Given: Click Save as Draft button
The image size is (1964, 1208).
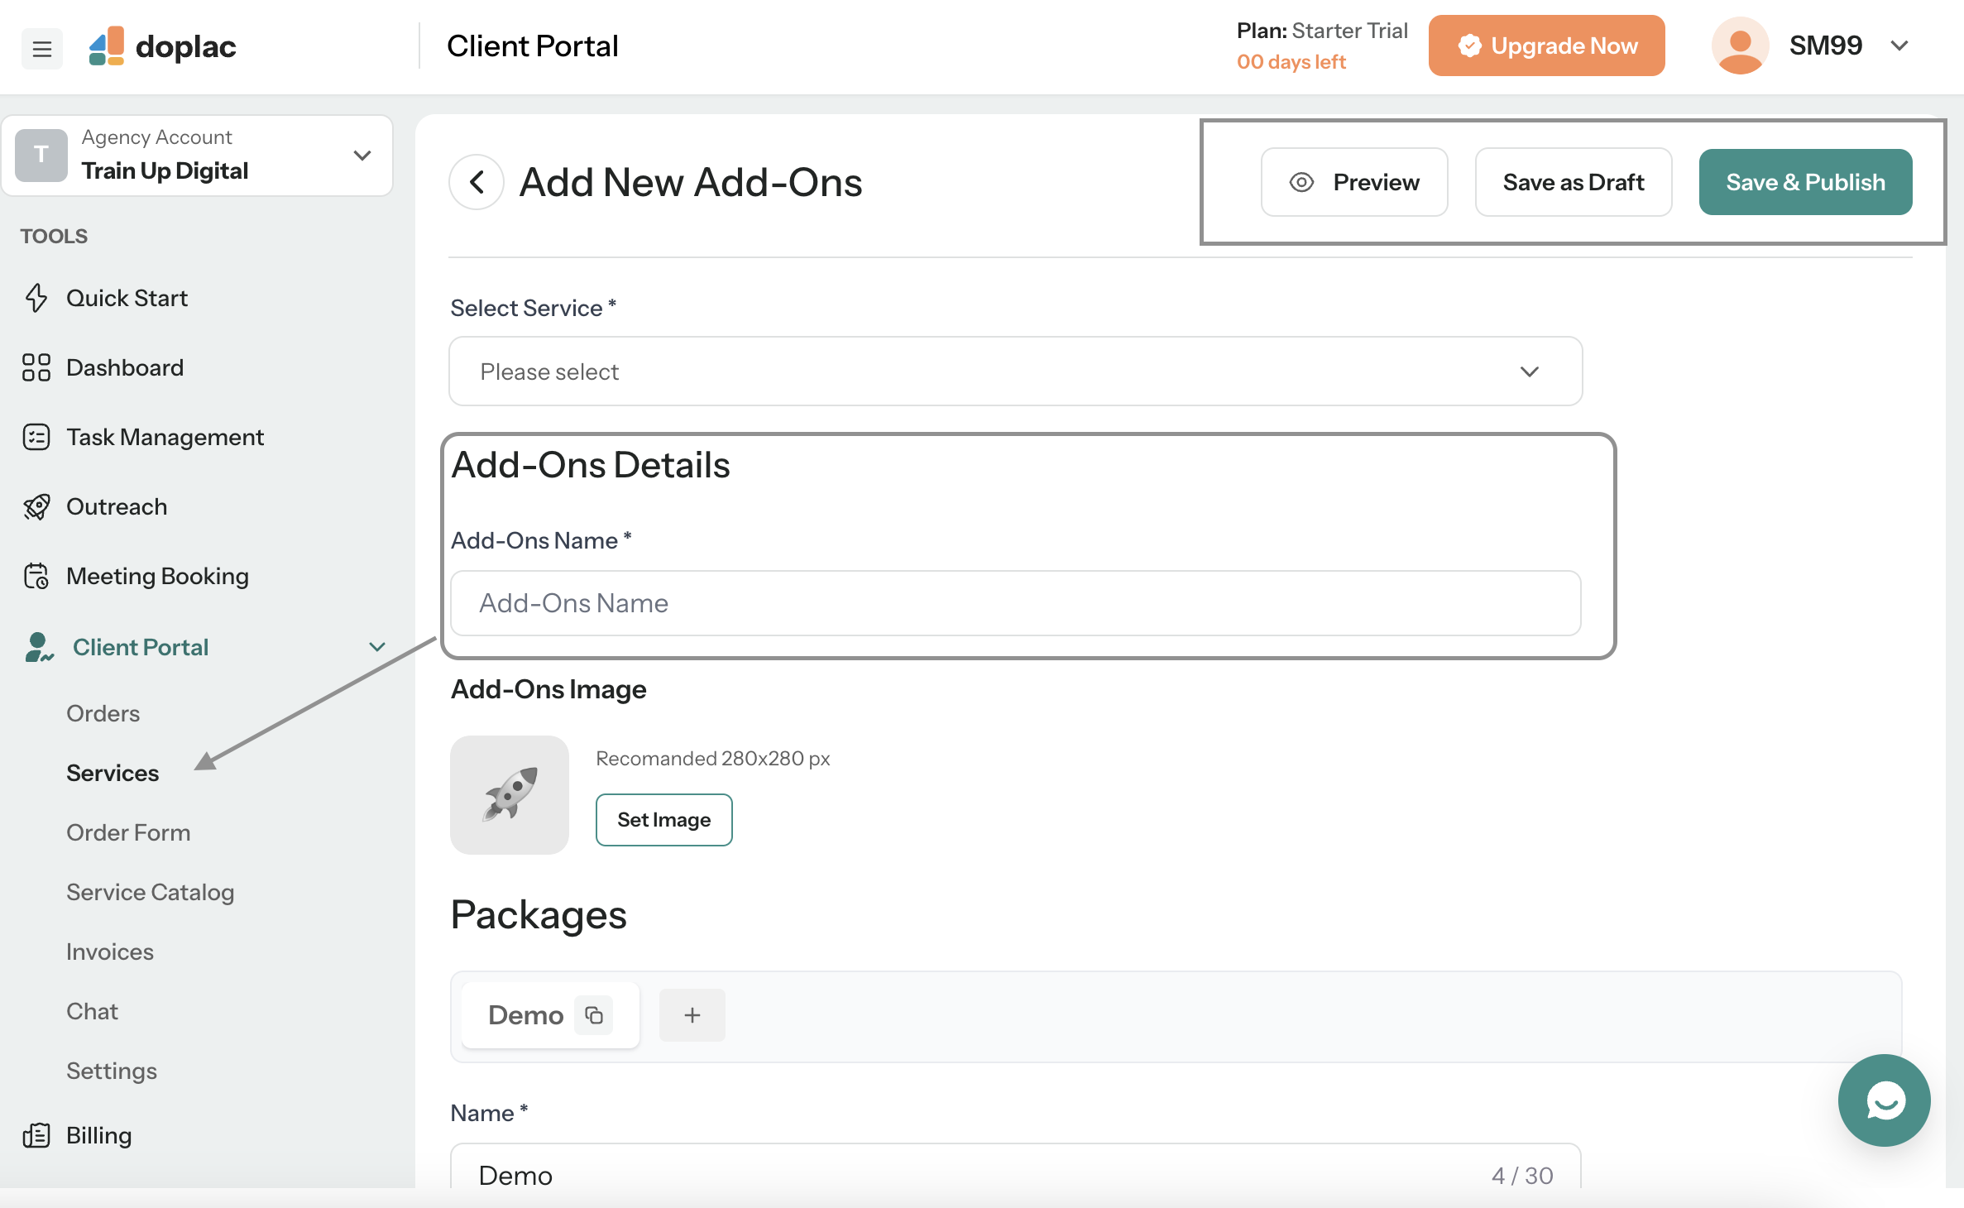Looking at the screenshot, I should (1574, 182).
